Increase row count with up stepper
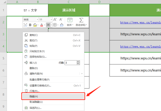161x111 pixels. tap(78, 62)
